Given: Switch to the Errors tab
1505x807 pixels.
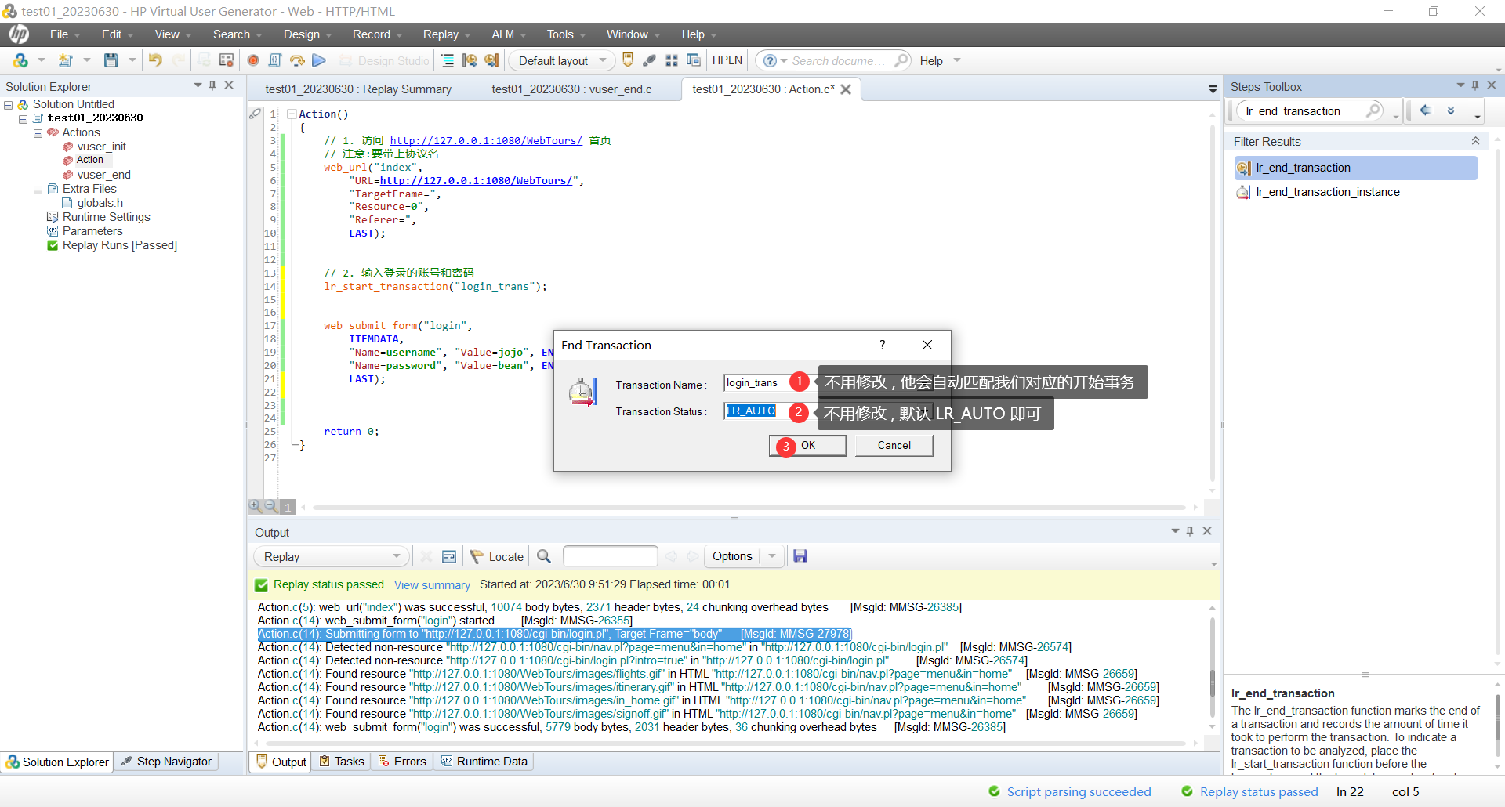Looking at the screenshot, I should (x=403, y=762).
